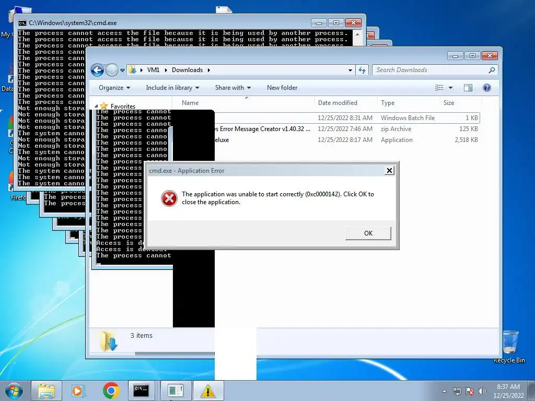Click the 125 KB size cell
535x401 pixels.
469,129
